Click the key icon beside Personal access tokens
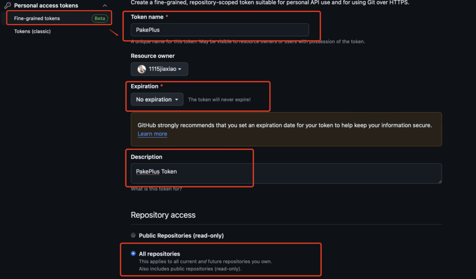Image resolution: width=476 pixels, height=279 pixels. (x=7, y=6)
